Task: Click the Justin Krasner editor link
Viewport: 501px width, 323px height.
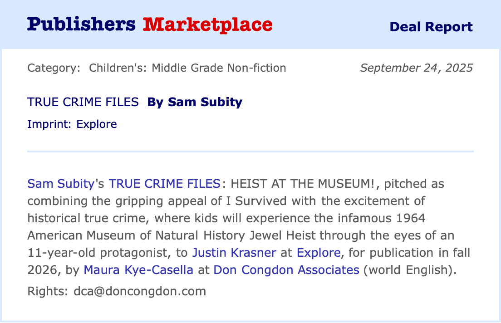Action: 234,252
